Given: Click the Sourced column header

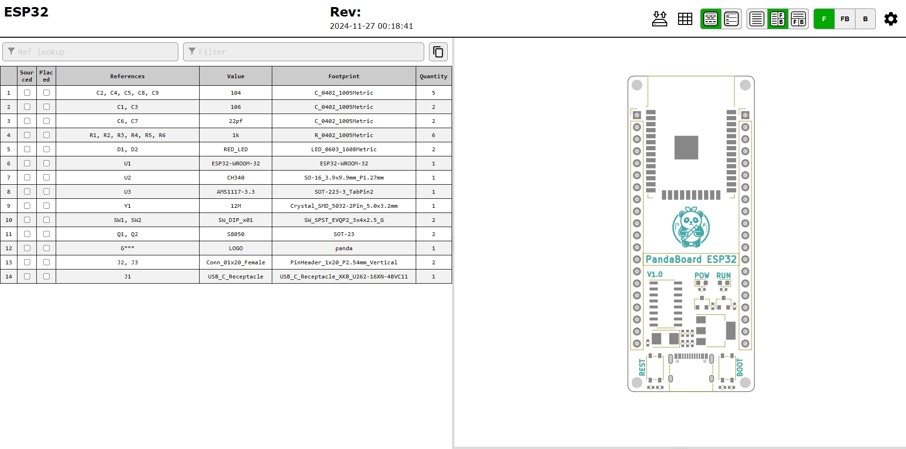Looking at the screenshot, I should click(27, 76).
